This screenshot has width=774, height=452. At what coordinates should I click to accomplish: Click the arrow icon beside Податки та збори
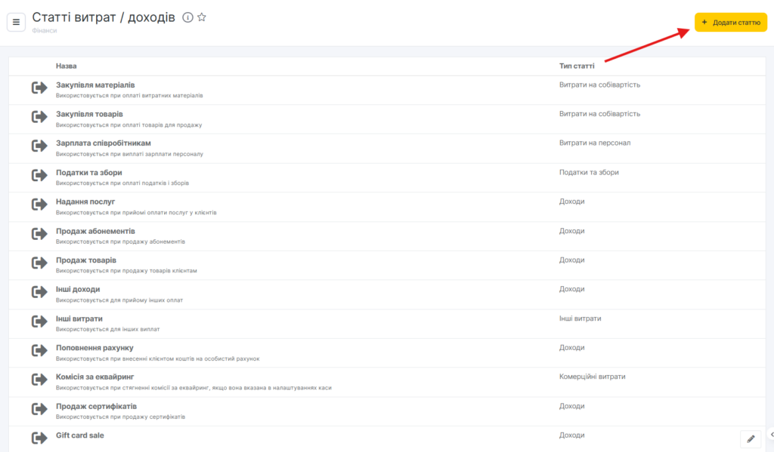click(39, 176)
